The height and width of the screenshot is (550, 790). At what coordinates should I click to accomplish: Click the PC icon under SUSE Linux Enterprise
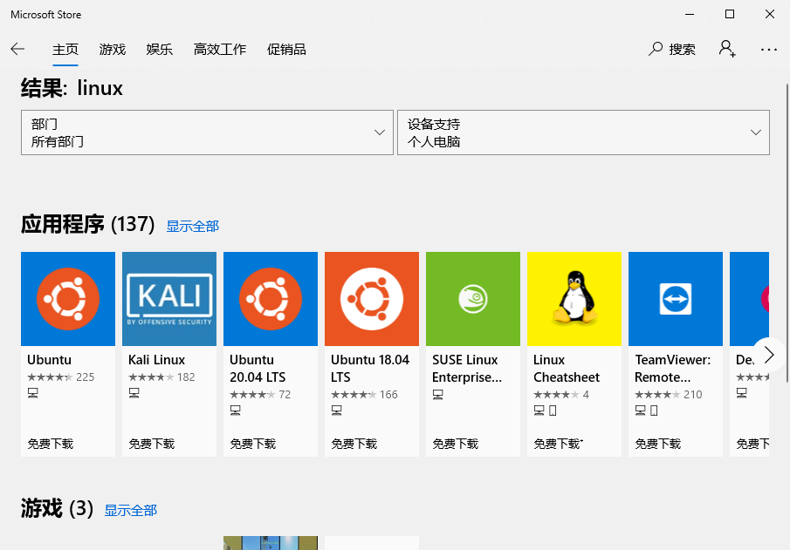(x=438, y=395)
